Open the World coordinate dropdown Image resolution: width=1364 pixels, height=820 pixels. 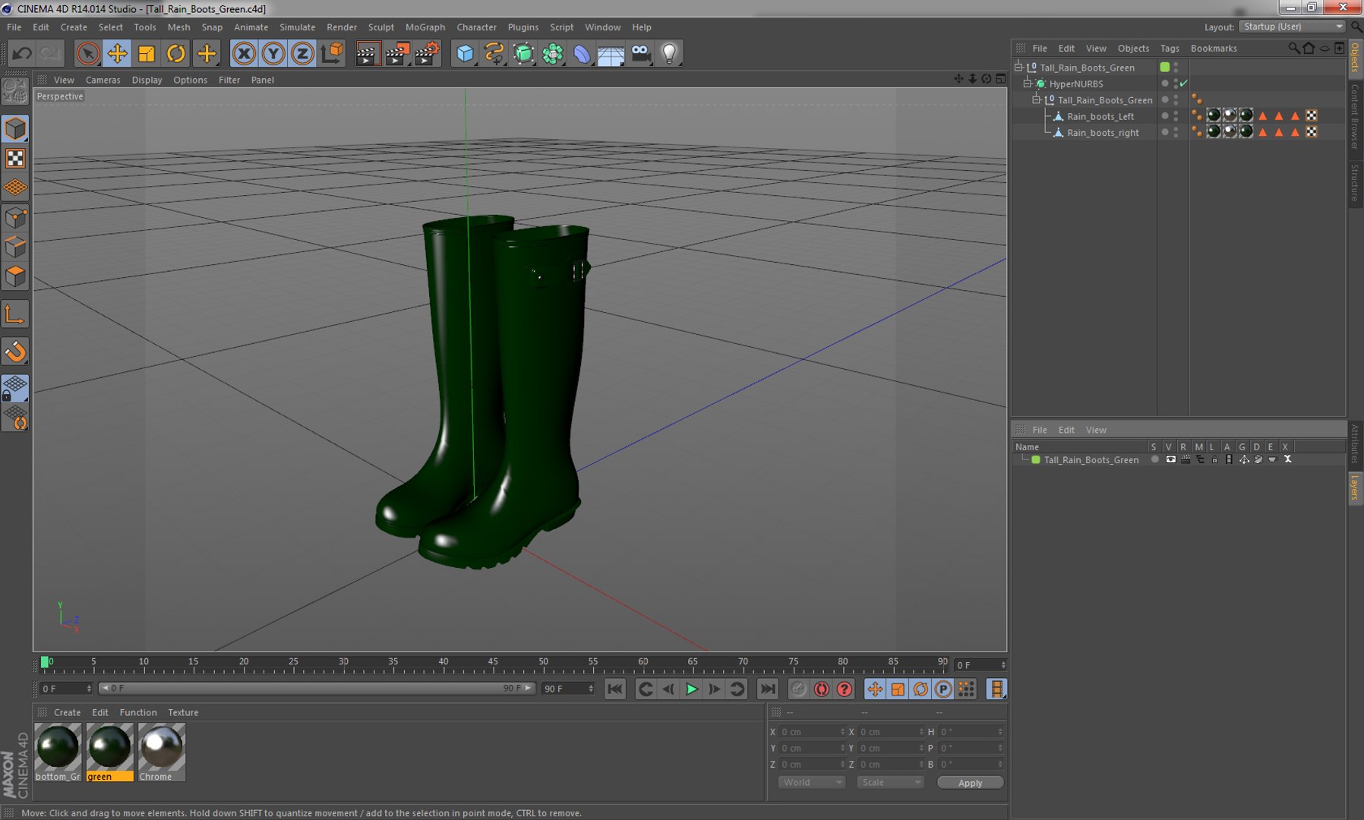(x=812, y=782)
